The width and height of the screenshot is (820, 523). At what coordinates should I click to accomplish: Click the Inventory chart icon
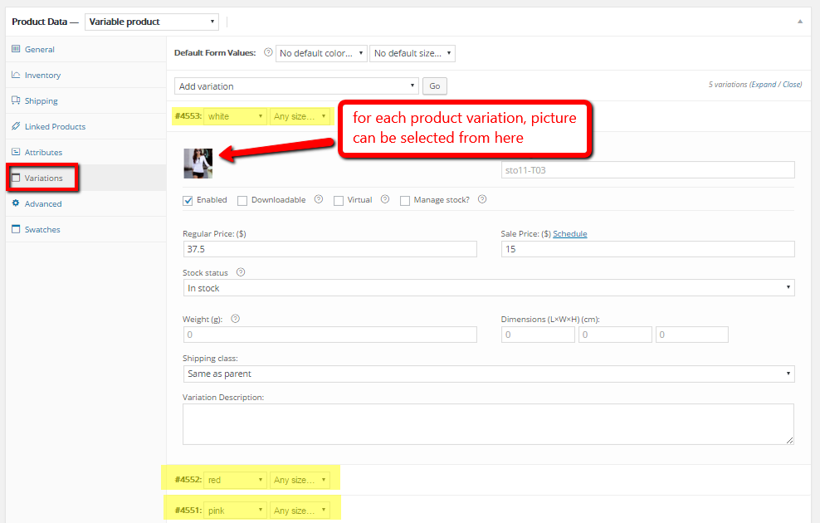click(x=16, y=75)
